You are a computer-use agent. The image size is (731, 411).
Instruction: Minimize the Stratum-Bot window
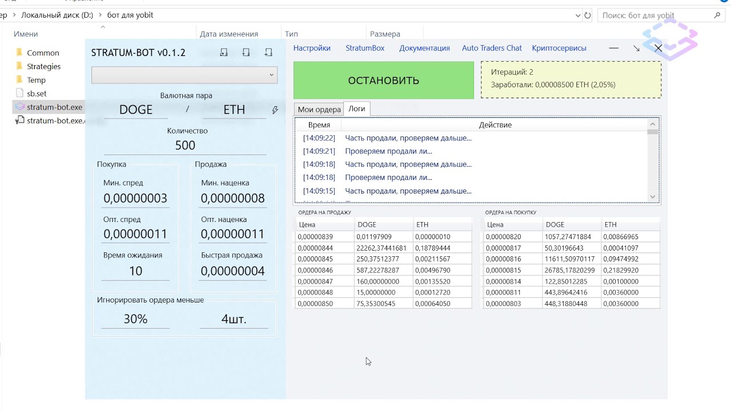click(614, 49)
